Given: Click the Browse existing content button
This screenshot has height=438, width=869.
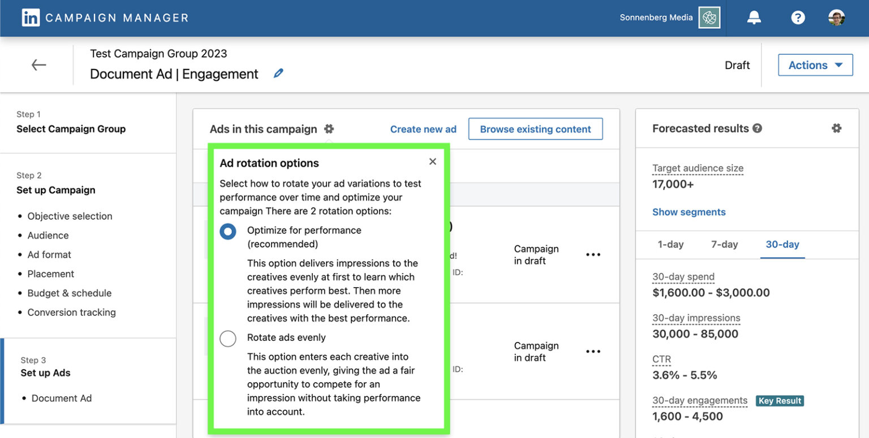Looking at the screenshot, I should [535, 129].
